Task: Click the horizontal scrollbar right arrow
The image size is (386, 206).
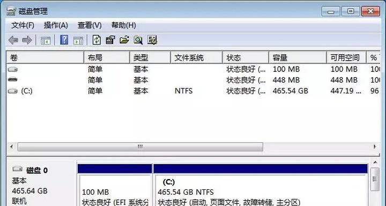Action: pos(375,147)
